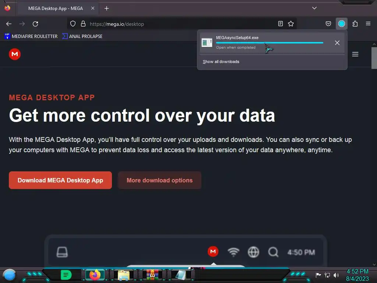Screen dimensions: 377x283
Task: Go back to the previous page
Action: tap(9, 24)
